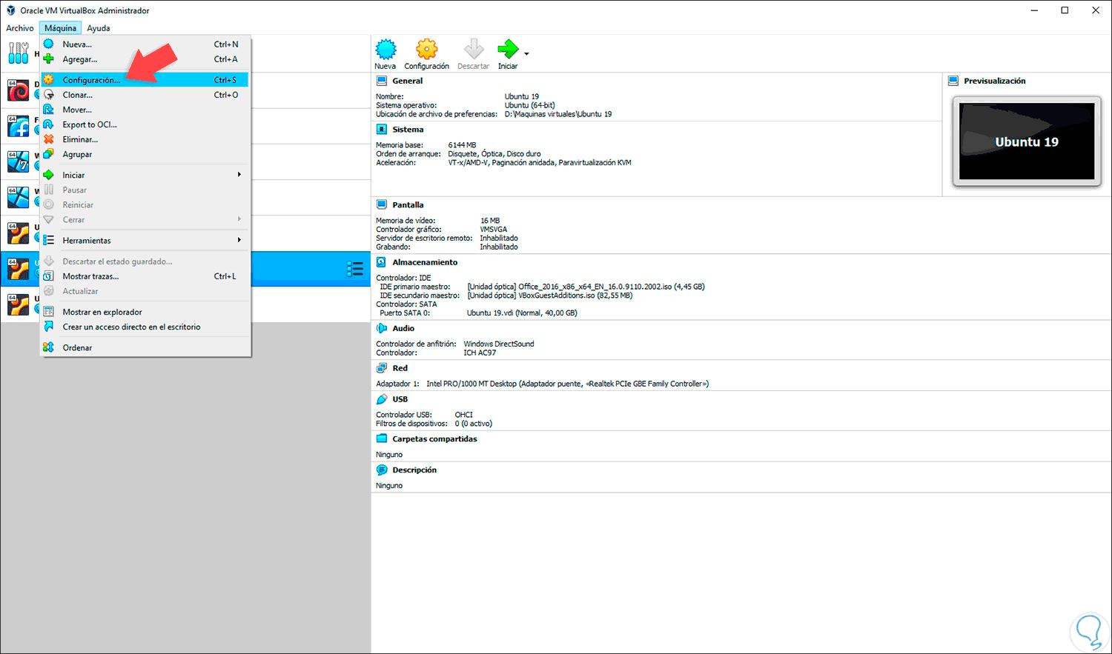Click the Red section network icon
Image resolution: width=1112 pixels, height=654 pixels.
pos(381,368)
